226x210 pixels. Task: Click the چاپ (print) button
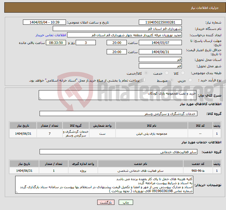[x=126, y=202]
